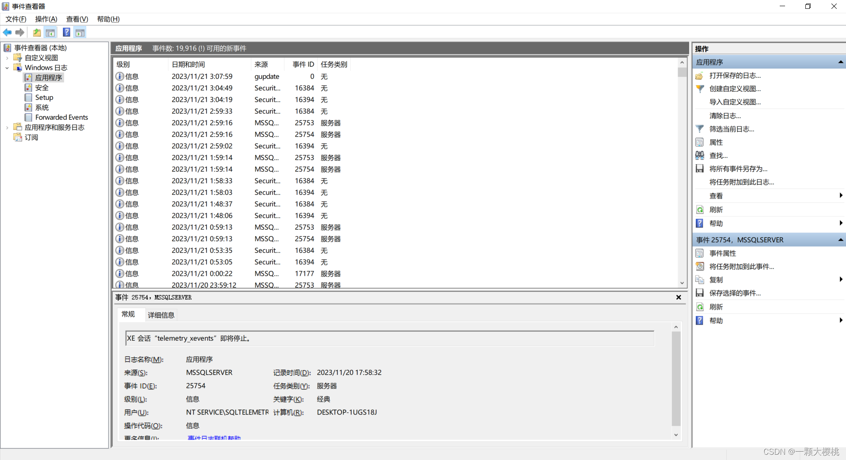This screenshot has width=846, height=460.
Task: Collapse the Windows 日志 tree node
Action: click(7, 68)
